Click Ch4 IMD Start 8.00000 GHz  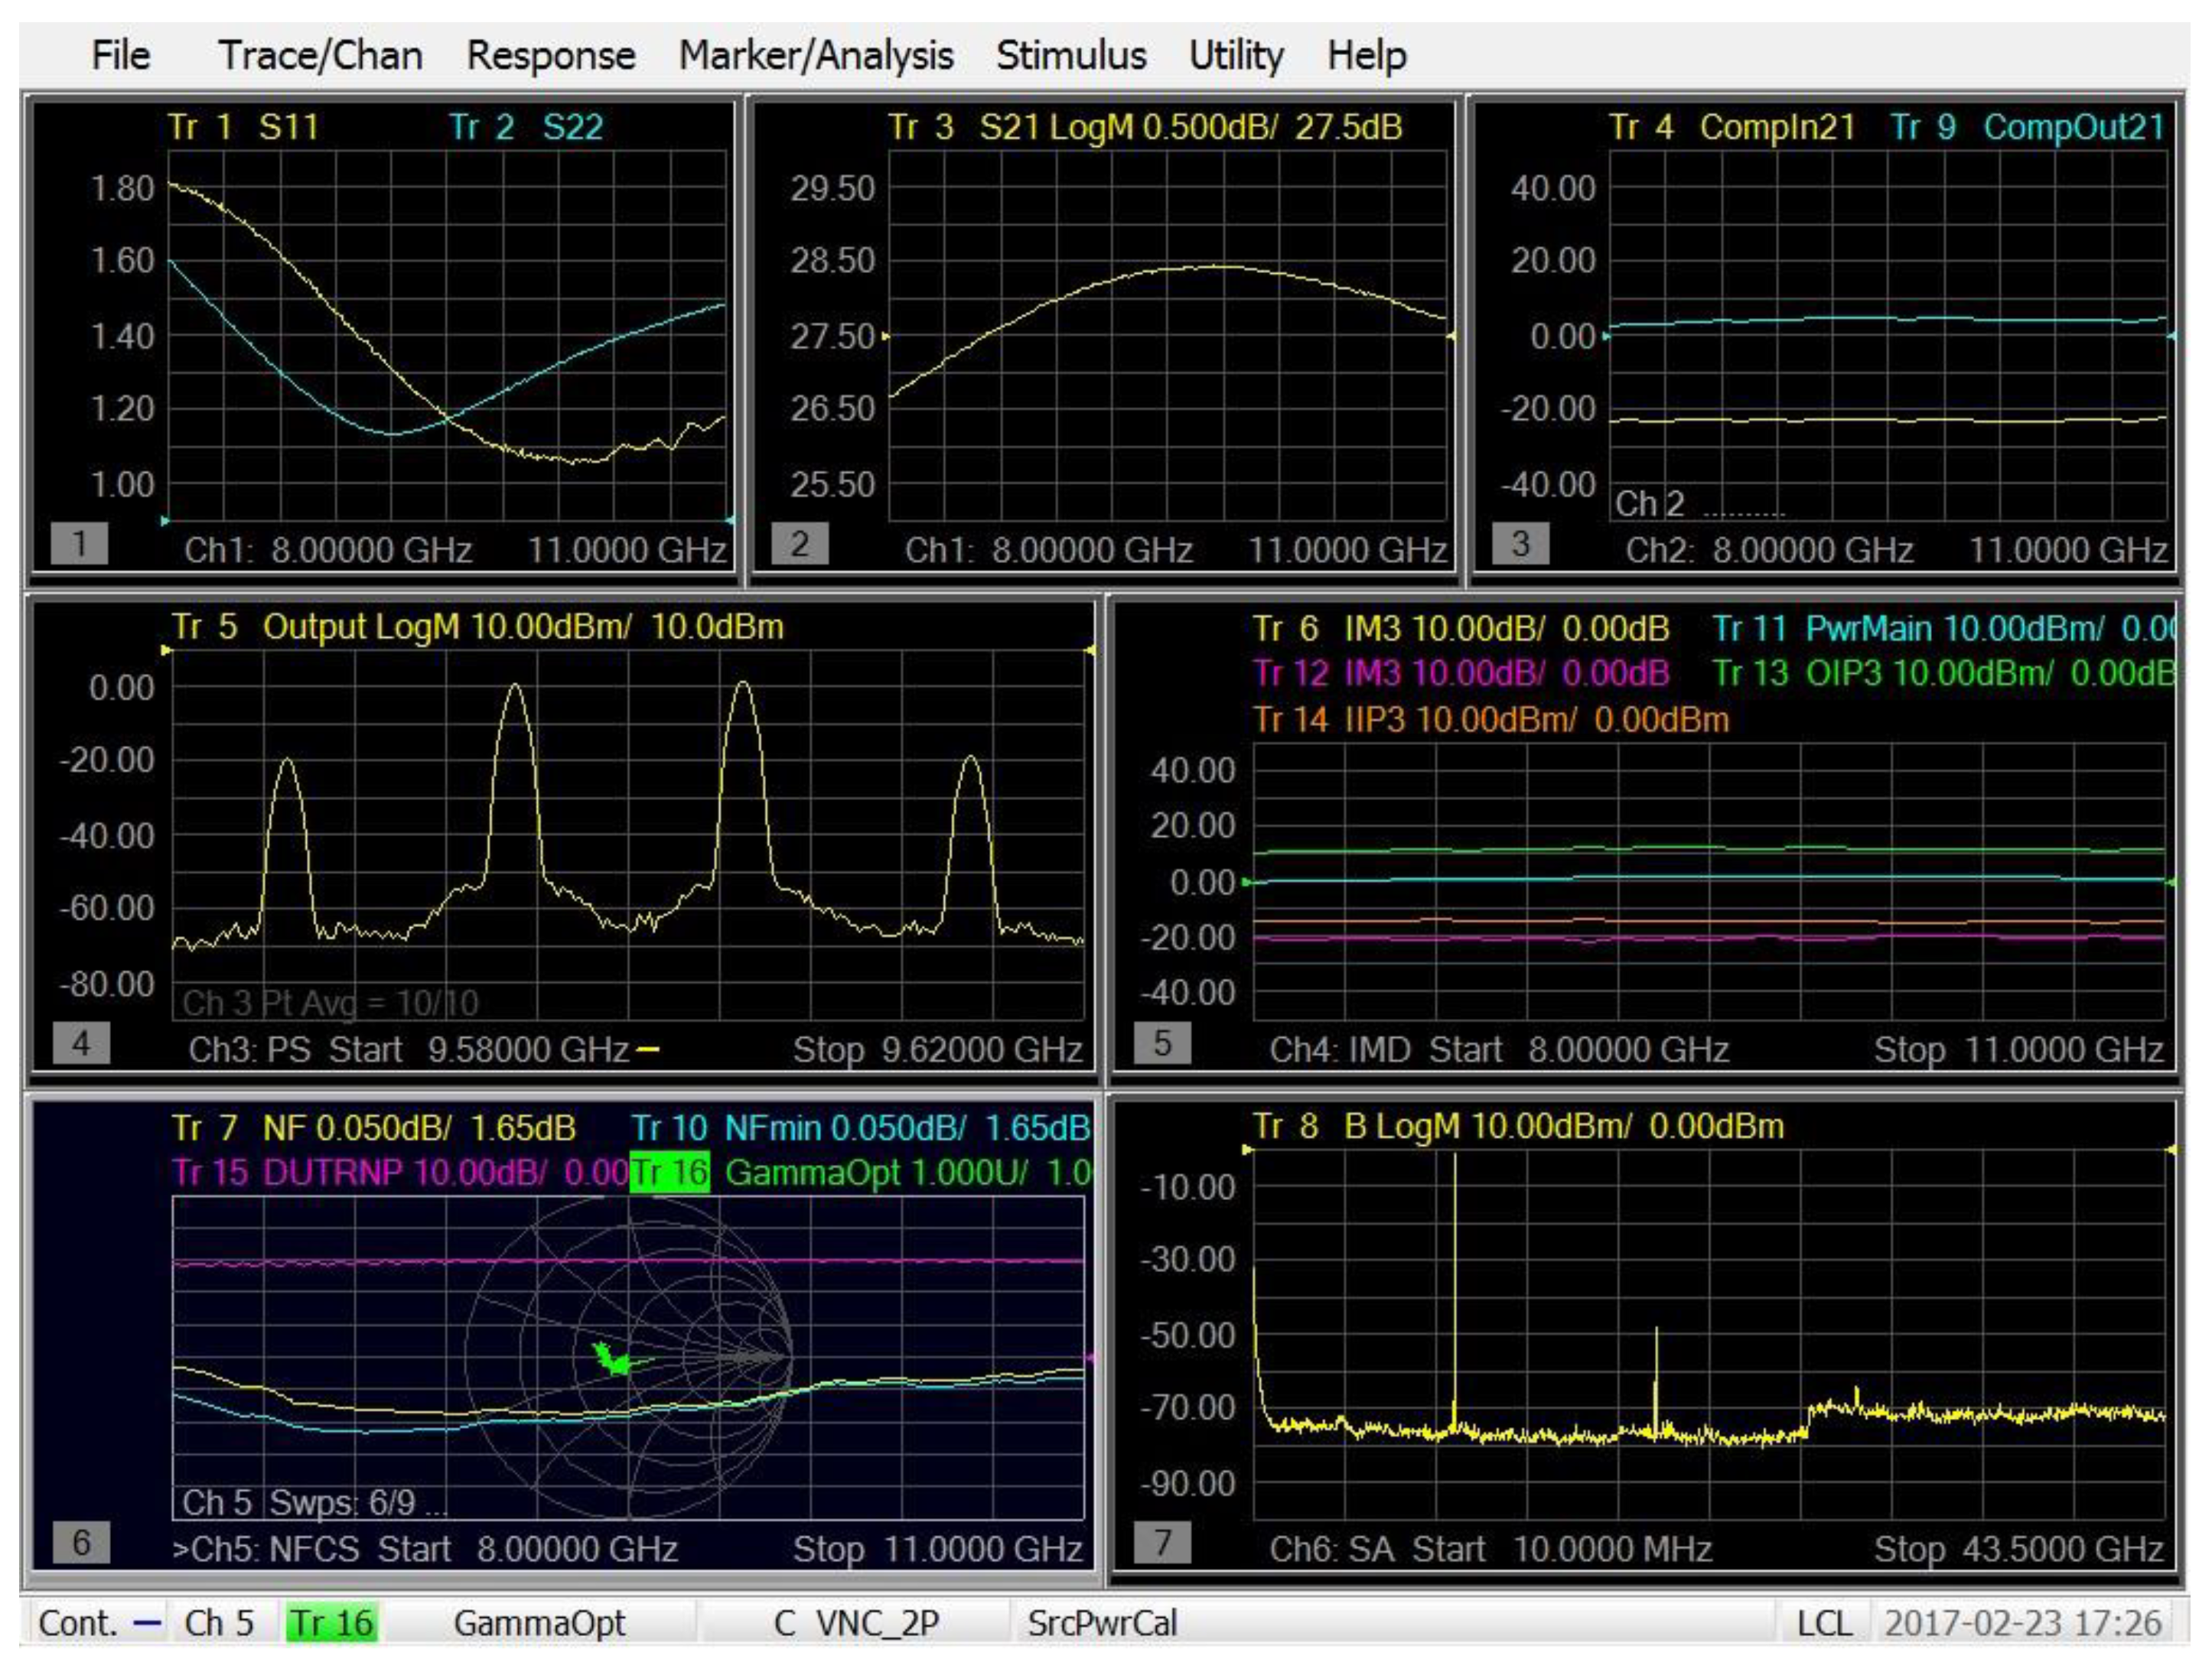(x=1499, y=1049)
